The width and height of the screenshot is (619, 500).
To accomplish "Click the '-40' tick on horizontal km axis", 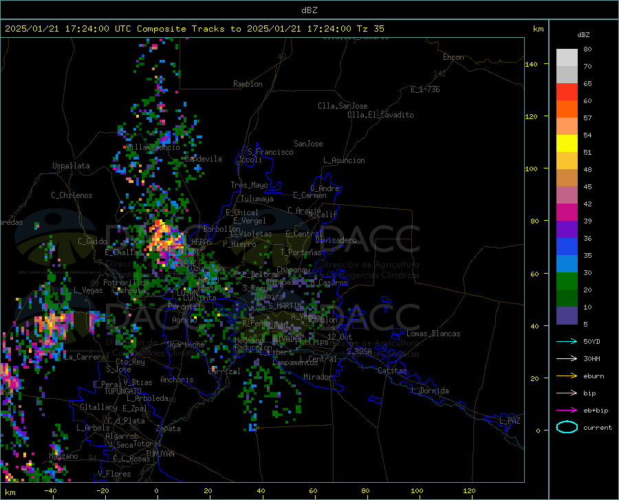I will click(x=50, y=490).
